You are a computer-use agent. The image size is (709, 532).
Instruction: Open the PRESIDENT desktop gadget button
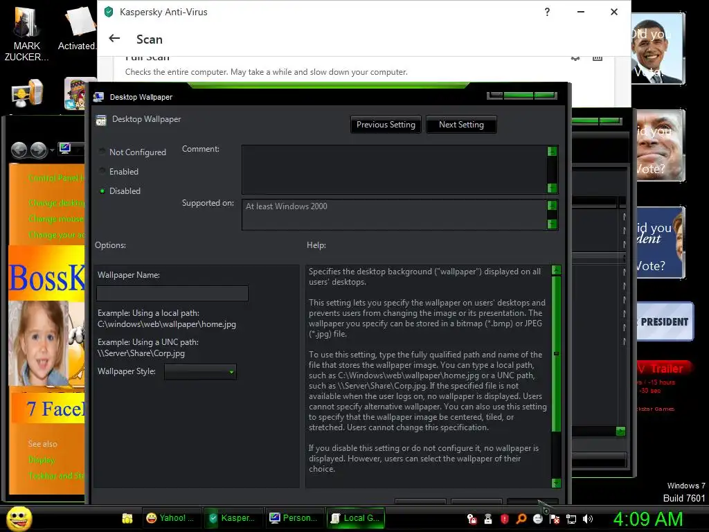click(665, 321)
